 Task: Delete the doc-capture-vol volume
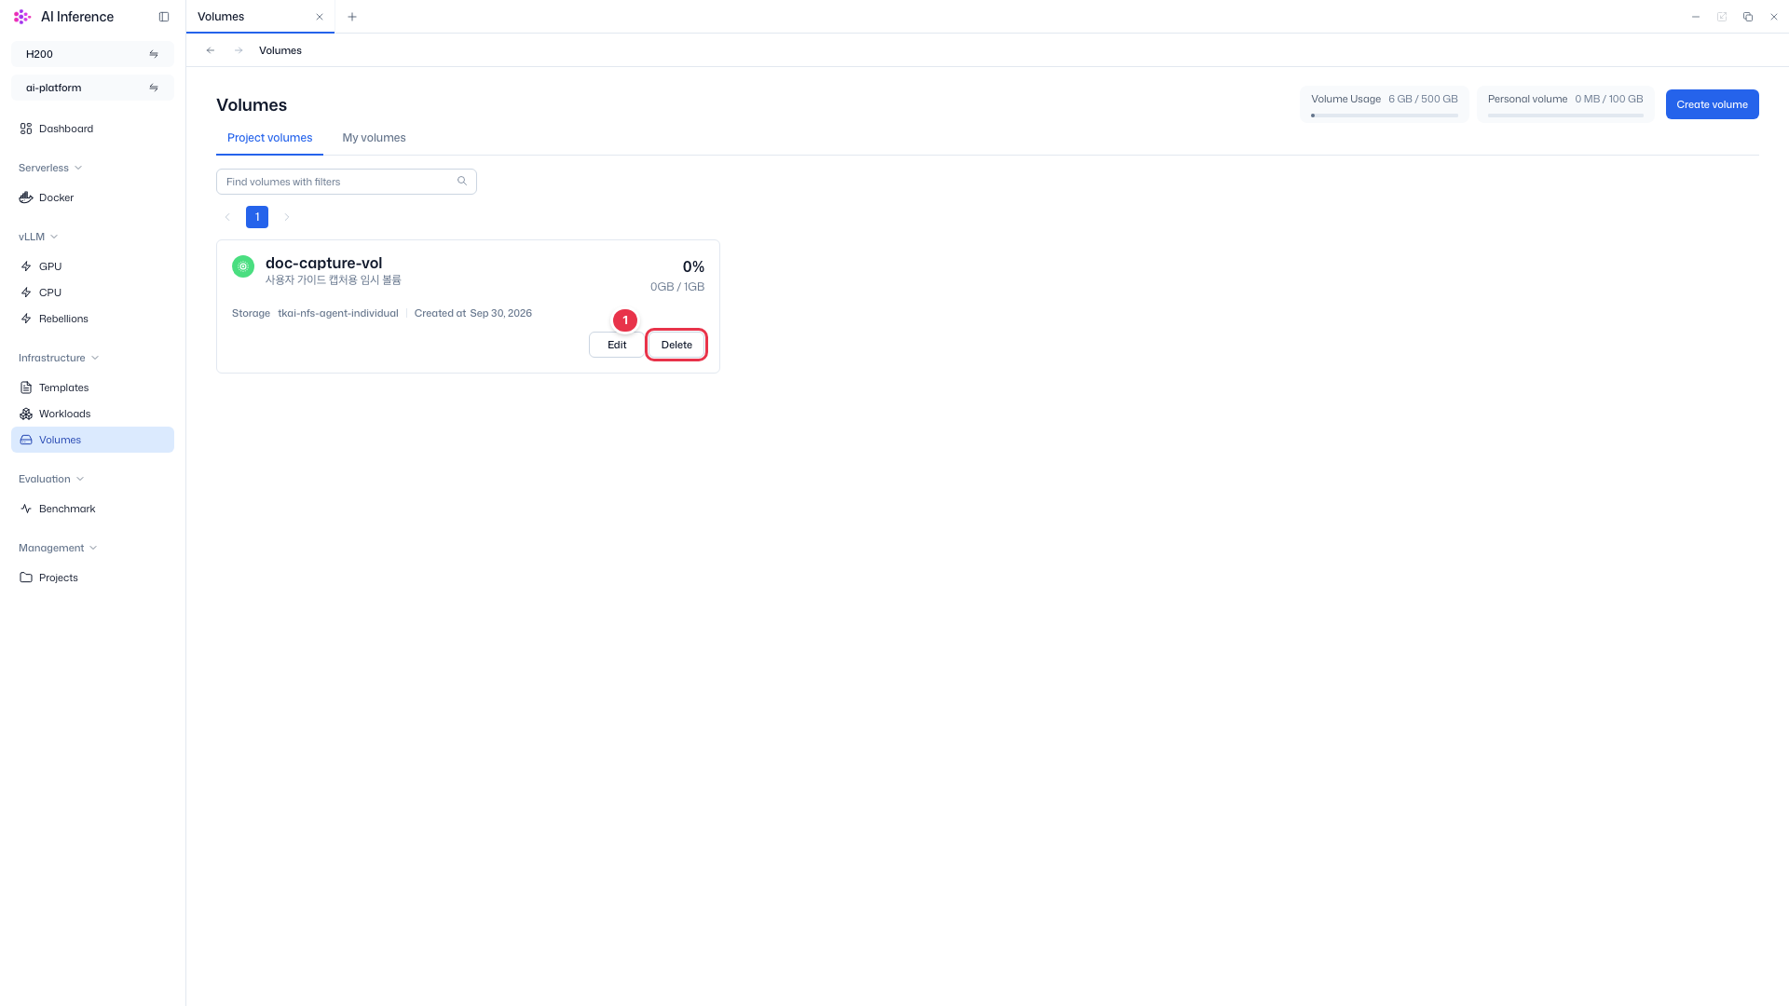tap(676, 345)
